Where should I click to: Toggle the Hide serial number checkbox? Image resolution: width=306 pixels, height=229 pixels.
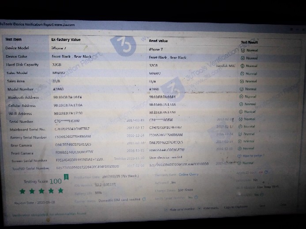tap(166, 209)
